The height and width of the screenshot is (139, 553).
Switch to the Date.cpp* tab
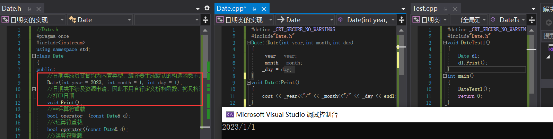[231, 9]
